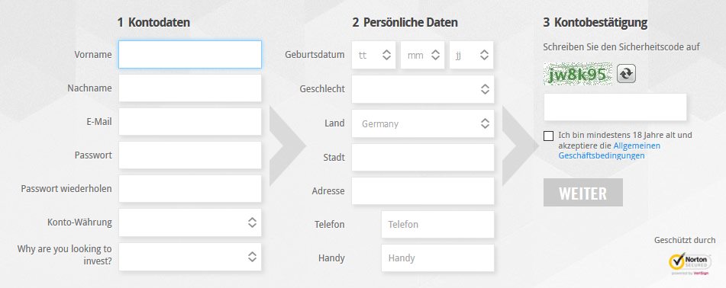Screen dimensions: 726x288
Task: Click the Norton Secured badge
Action: (x=690, y=264)
